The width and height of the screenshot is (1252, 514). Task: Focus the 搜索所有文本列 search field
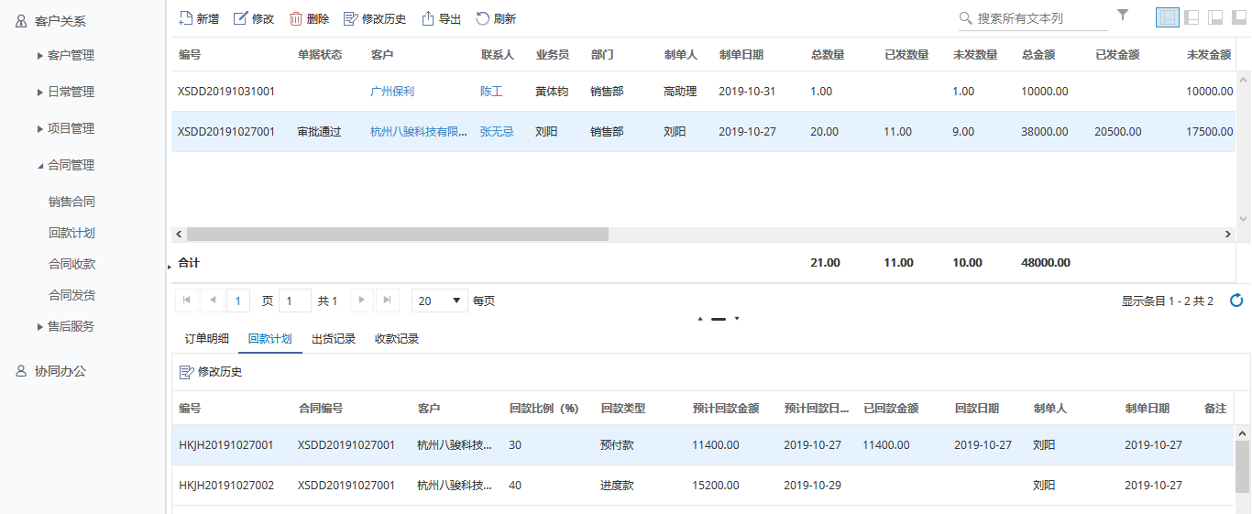(x=1031, y=18)
